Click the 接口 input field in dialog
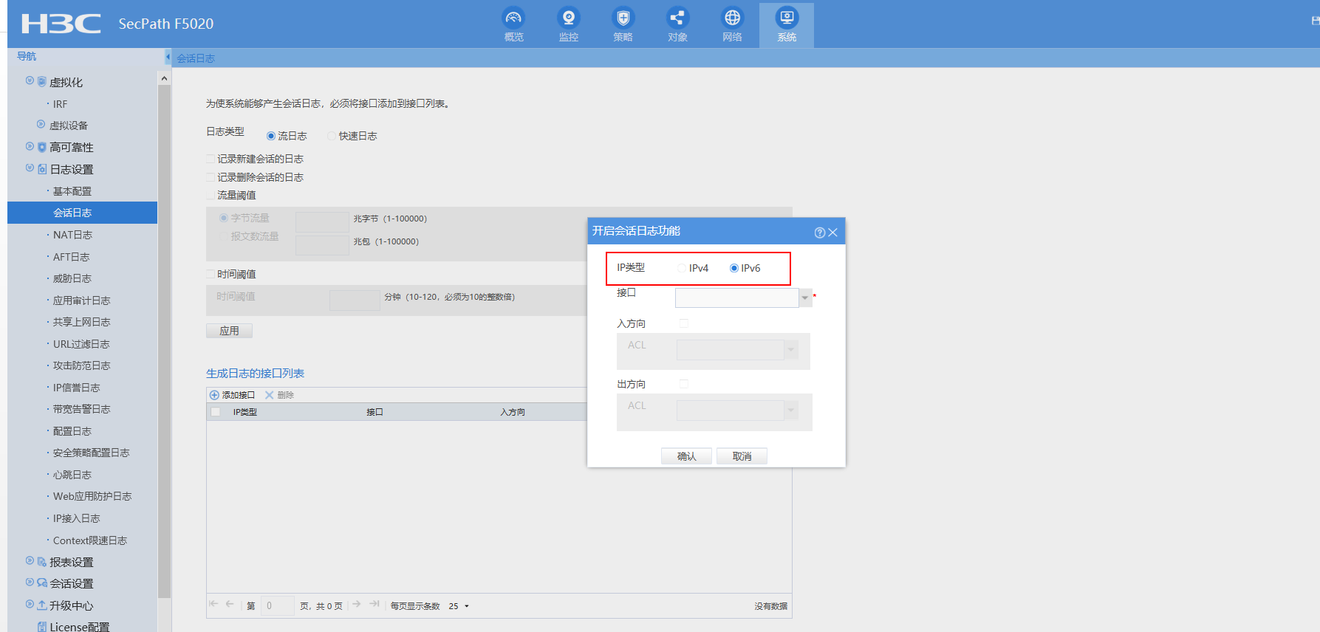 [737, 298]
